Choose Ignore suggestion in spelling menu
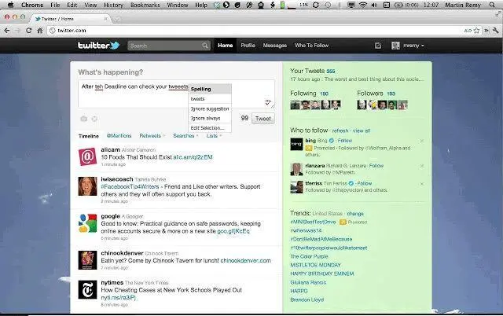The height and width of the screenshot is (316, 503). click(210, 108)
